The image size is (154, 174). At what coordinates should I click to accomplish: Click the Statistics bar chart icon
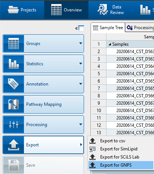pos(14,64)
